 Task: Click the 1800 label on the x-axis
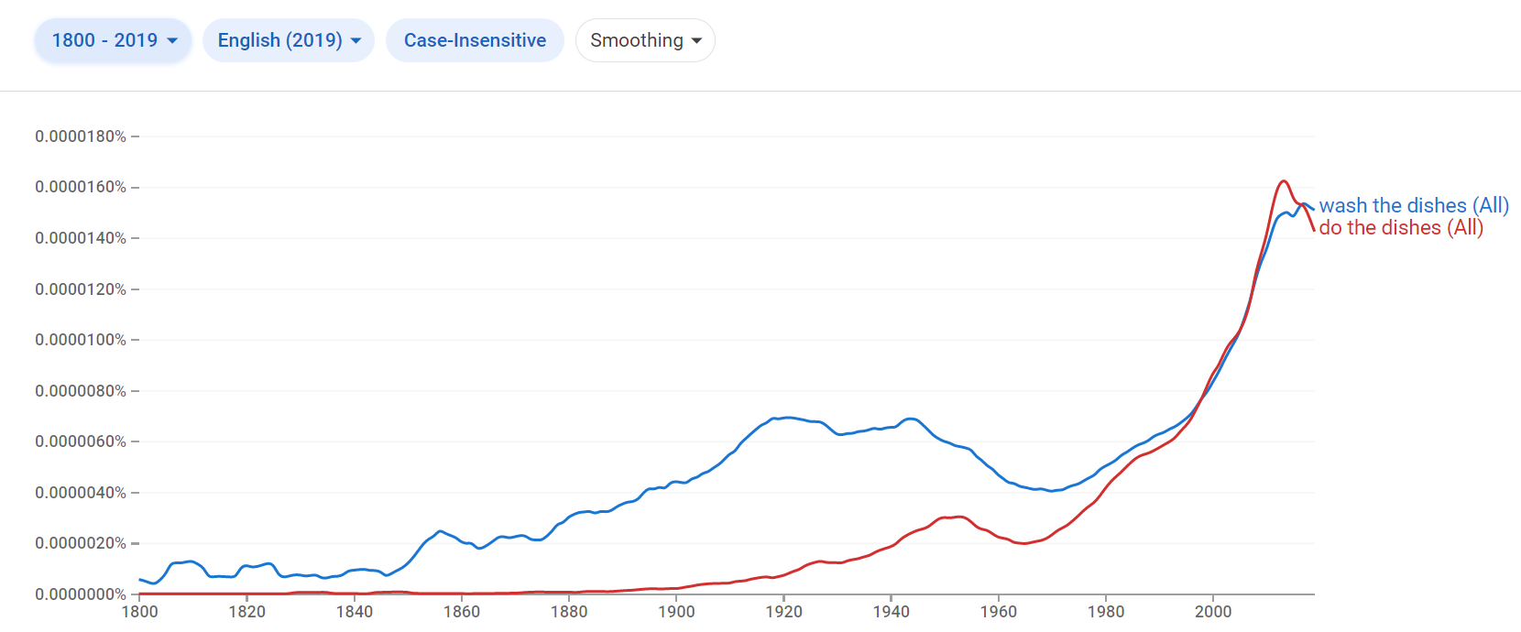(139, 612)
